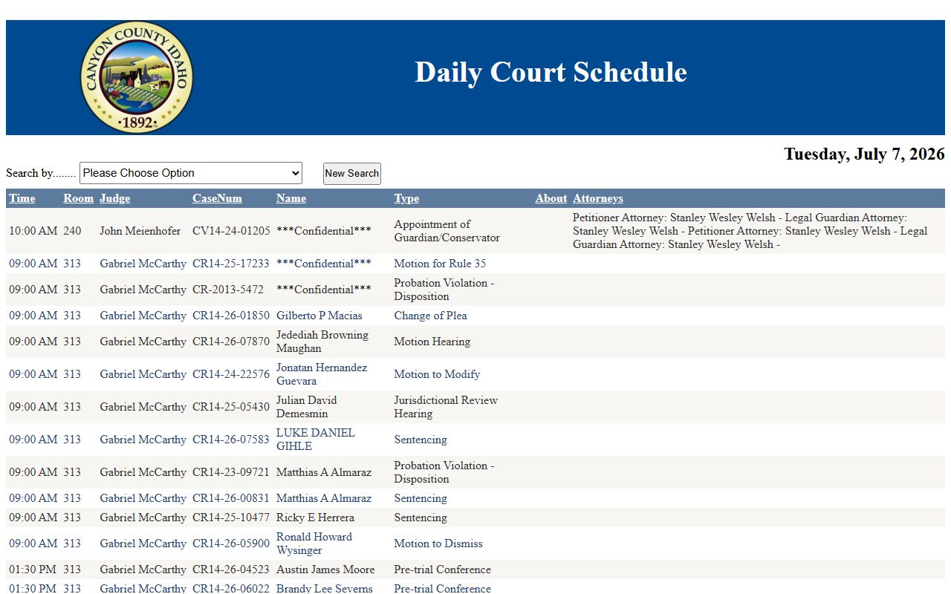
Task: Select case number CV14-24-01205
Action: point(231,231)
